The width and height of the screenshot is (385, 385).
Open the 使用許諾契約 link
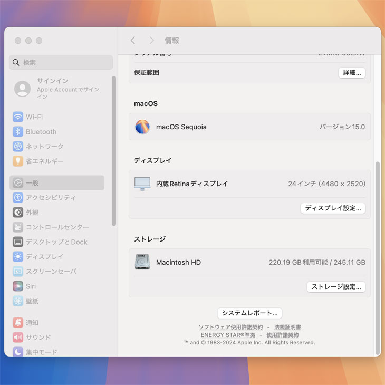pos(283,335)
